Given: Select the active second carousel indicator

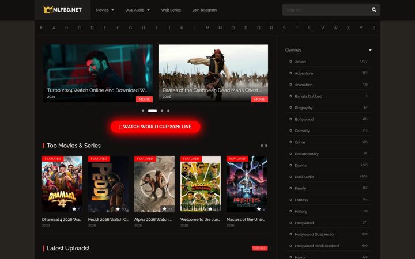Looking at the screenshot, I should coord(152,111).
